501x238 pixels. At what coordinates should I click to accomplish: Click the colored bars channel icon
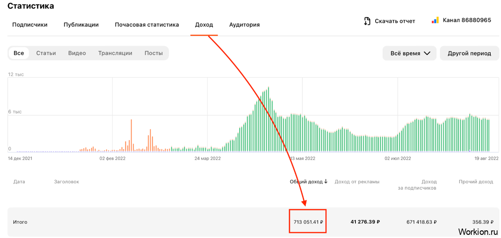(x=435, y=20)
